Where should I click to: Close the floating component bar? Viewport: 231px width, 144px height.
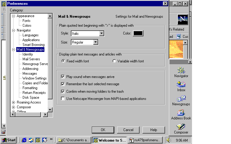(x=190, y=62)
